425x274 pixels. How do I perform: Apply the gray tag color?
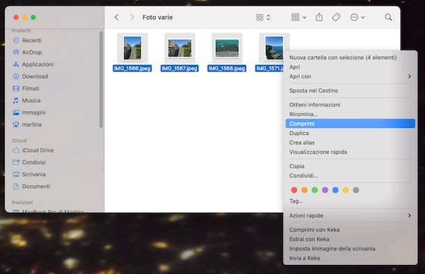(x=356, y=190)
